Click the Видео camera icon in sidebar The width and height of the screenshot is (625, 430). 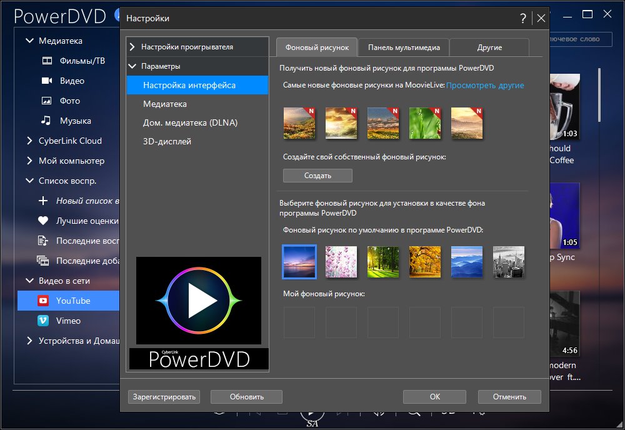[47, 81]
